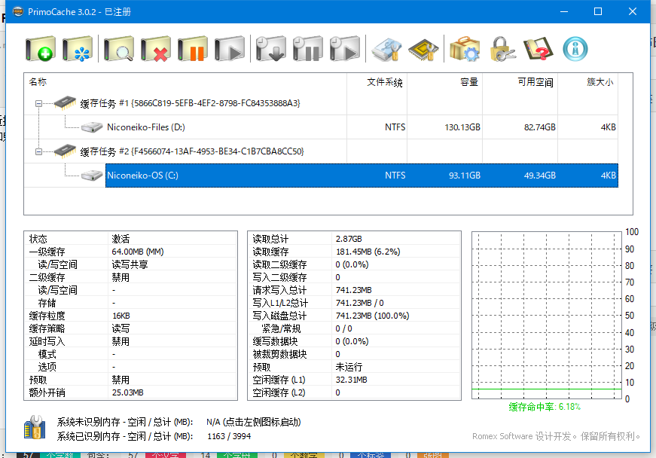Open help book icon
The height and width of the screenshot is (458, 656).
[x=539, y=49]
